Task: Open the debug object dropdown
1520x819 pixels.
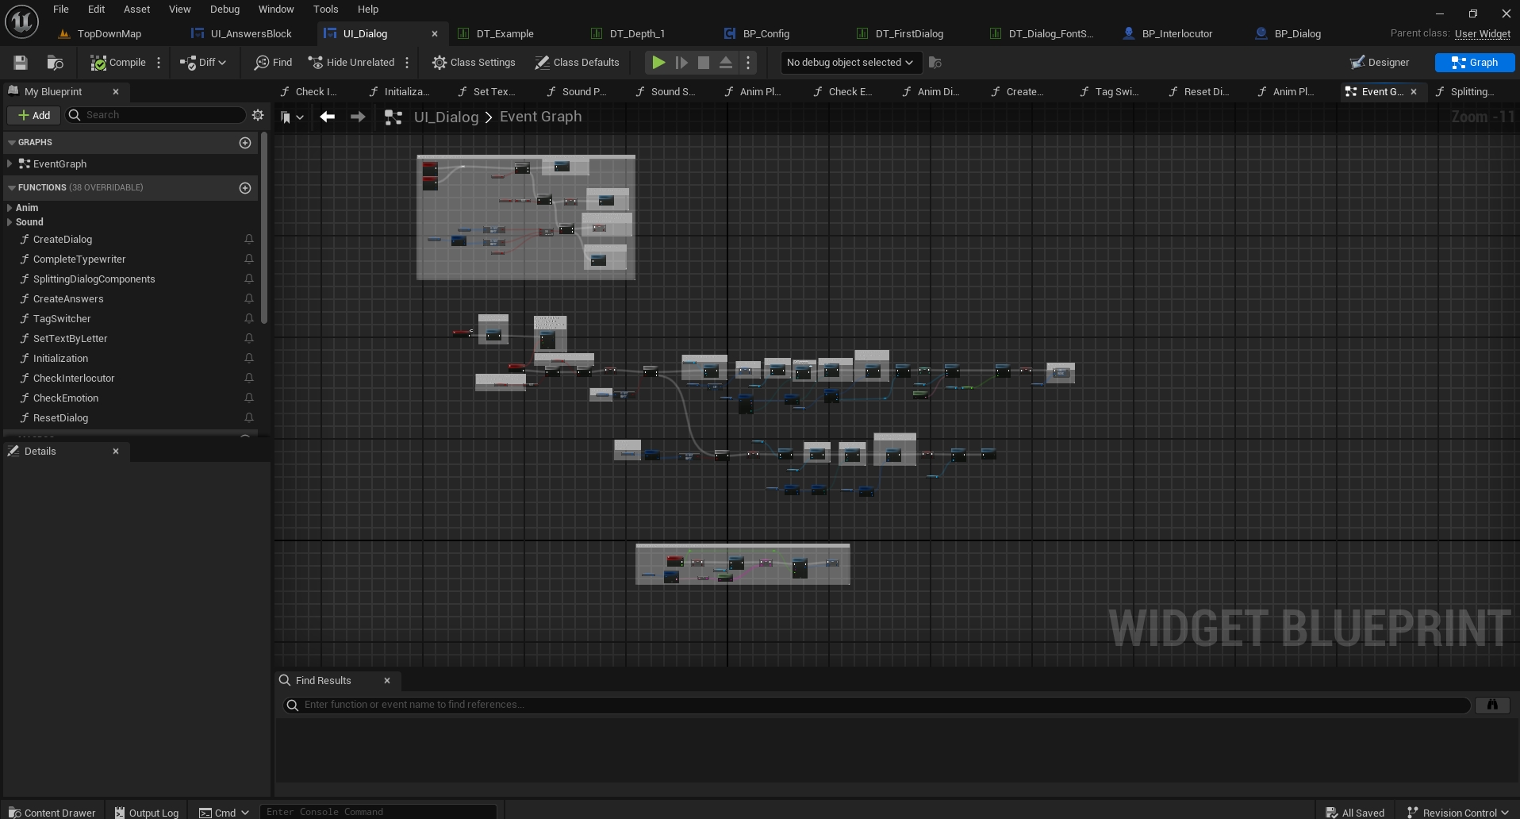Action: click(849, 63)
